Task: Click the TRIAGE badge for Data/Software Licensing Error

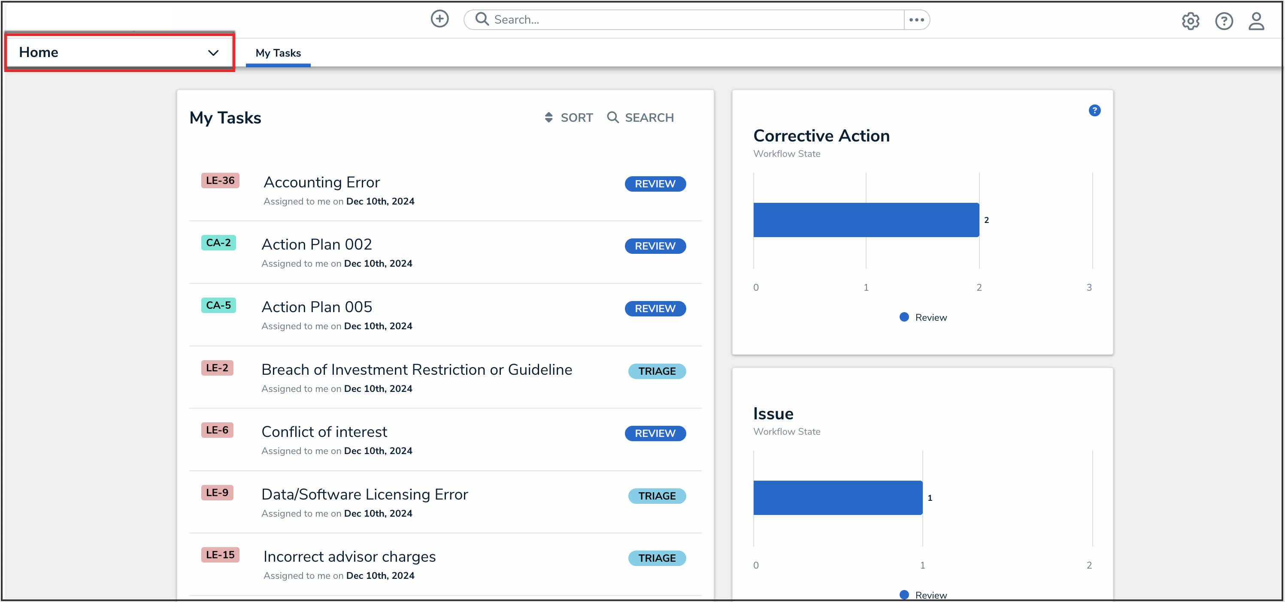Action: click(657, 496)
